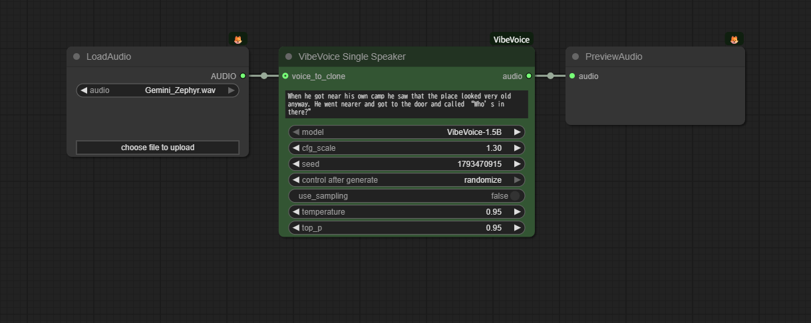The image size is (811, 323).
Task: Switch to previous model with left arrow
Action: pos(296,132)
